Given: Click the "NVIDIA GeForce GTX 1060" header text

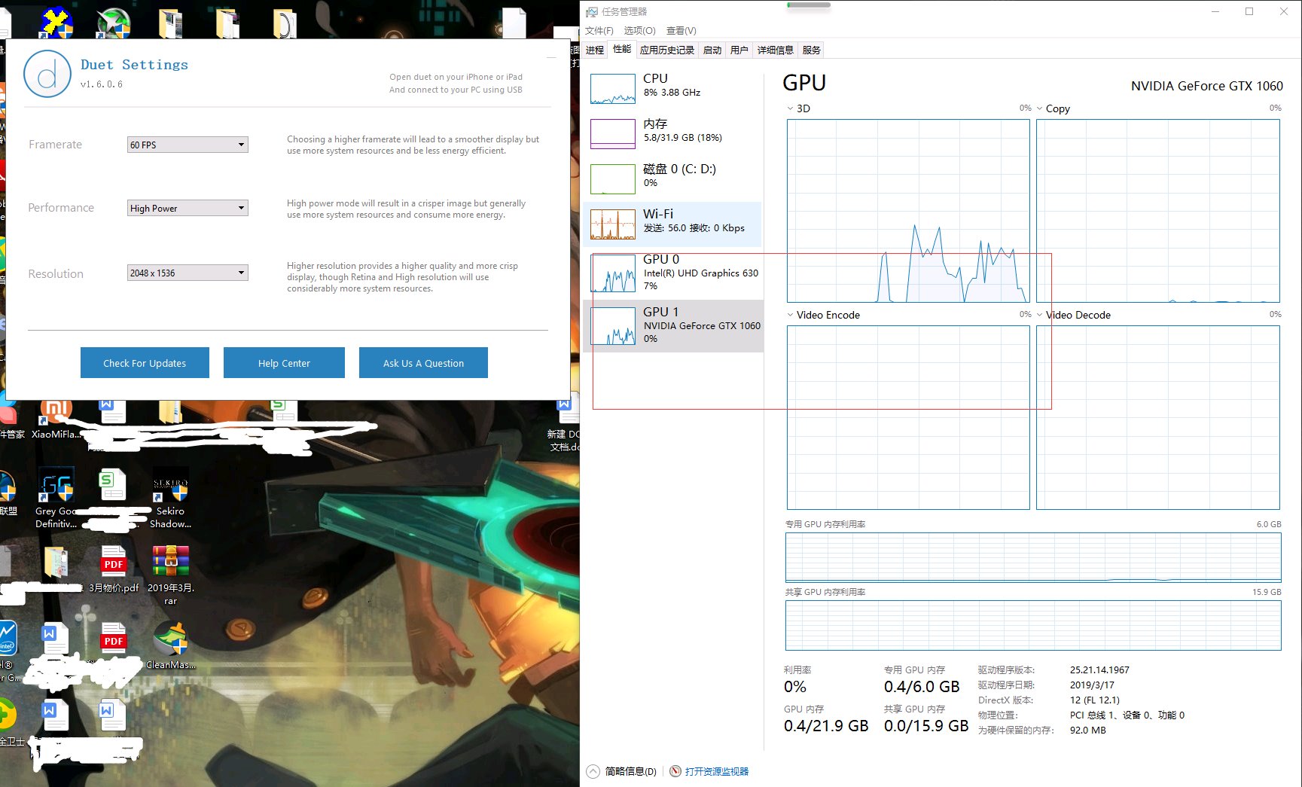Looking at the screenshot, I should [x=1207, y=86].
